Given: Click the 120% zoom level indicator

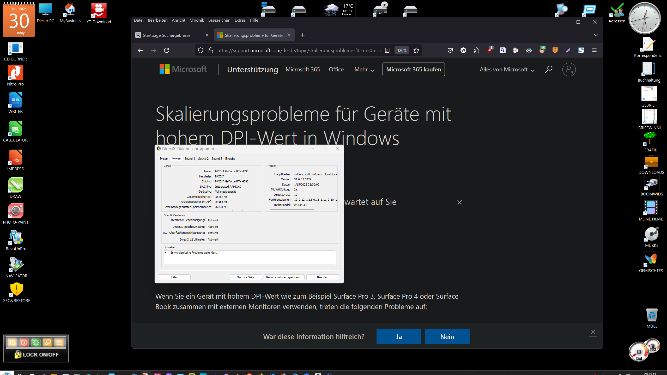Looking at the screenshot, I should point(402,50).
